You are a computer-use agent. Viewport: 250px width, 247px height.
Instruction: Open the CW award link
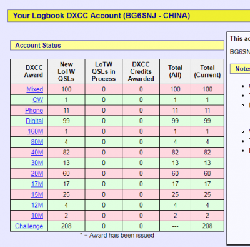(x=37, y=100)
